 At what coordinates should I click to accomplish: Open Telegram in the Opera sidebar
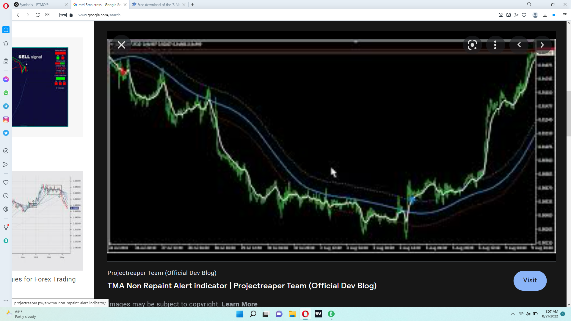[x=6, y=106]
